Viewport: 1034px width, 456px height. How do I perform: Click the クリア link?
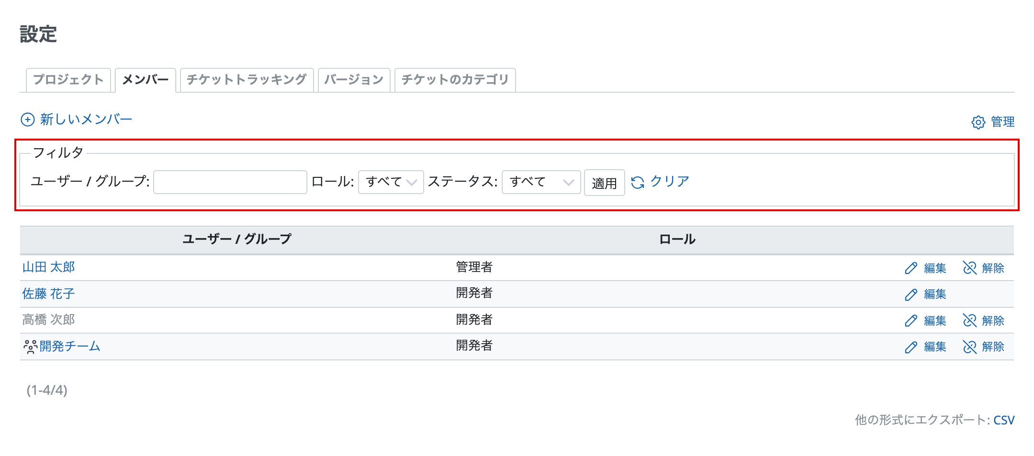pos(670,182)
